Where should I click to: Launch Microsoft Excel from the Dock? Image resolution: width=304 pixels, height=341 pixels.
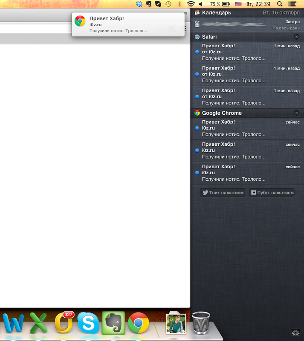coord(38,324)
